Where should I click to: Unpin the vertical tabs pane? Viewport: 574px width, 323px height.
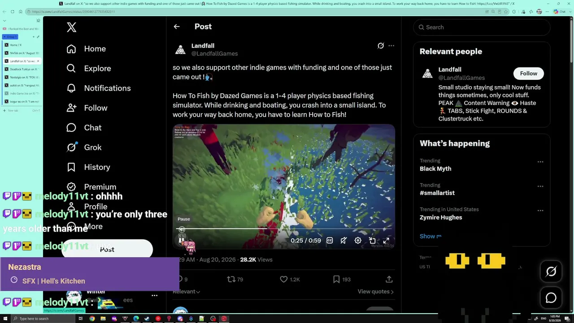(x=38, y=21)
